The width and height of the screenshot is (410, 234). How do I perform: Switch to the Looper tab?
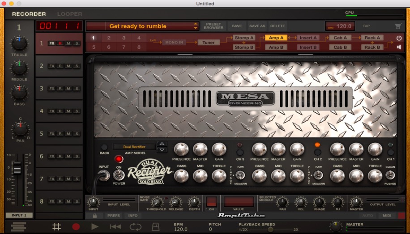point(69,14)
